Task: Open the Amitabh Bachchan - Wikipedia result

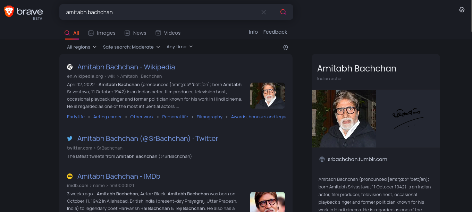Action: tap(126, 67)
